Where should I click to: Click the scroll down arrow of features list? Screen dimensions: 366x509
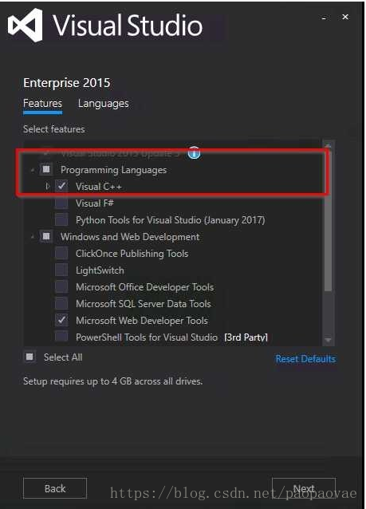(328, 340)
